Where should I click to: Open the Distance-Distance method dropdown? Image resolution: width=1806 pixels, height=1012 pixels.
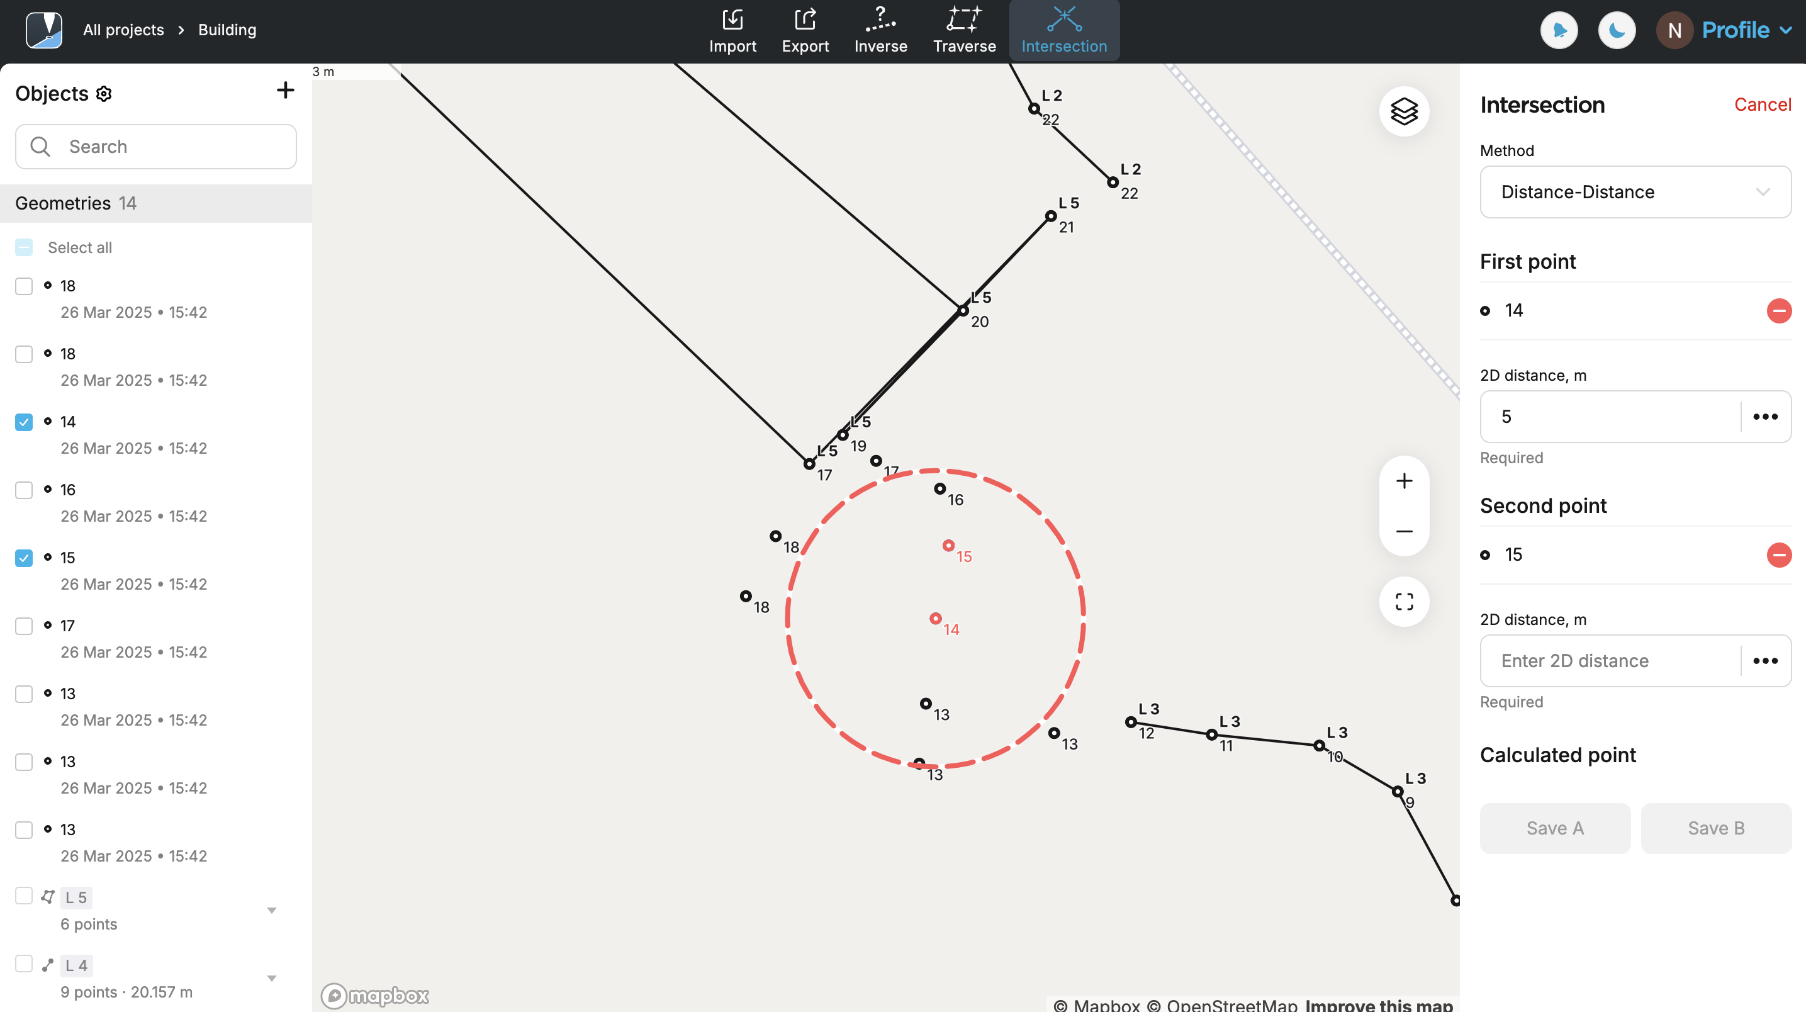coord(1635,192)
